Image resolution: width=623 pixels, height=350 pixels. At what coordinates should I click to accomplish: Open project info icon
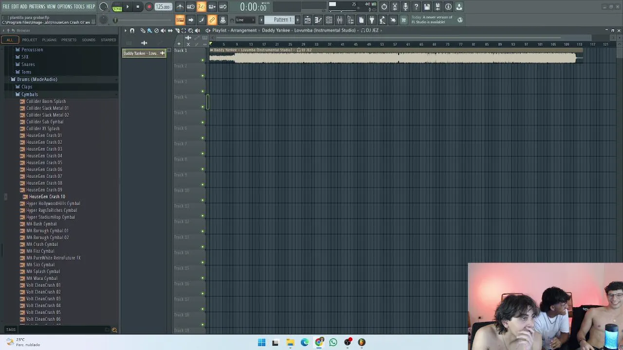(x=448, y=7)
